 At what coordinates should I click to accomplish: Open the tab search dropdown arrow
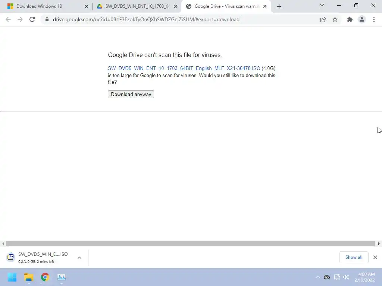322,5
